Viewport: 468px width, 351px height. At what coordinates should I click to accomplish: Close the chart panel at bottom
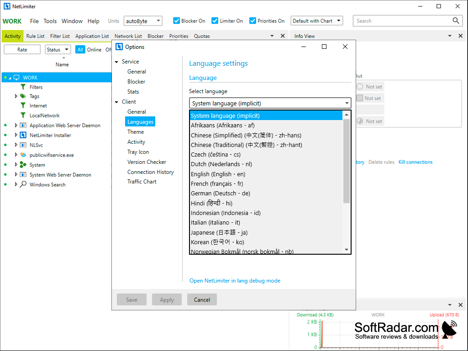point(461,305)
